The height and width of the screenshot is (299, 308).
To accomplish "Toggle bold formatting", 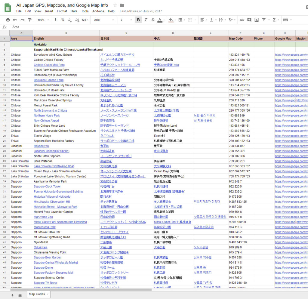I will coord(138,20).
